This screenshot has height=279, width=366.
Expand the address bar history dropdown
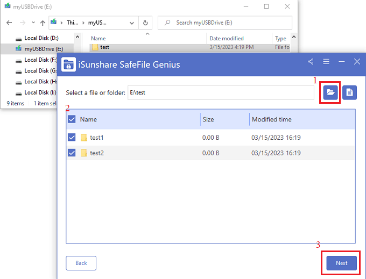pyautogui.click(x=132, y=23)
